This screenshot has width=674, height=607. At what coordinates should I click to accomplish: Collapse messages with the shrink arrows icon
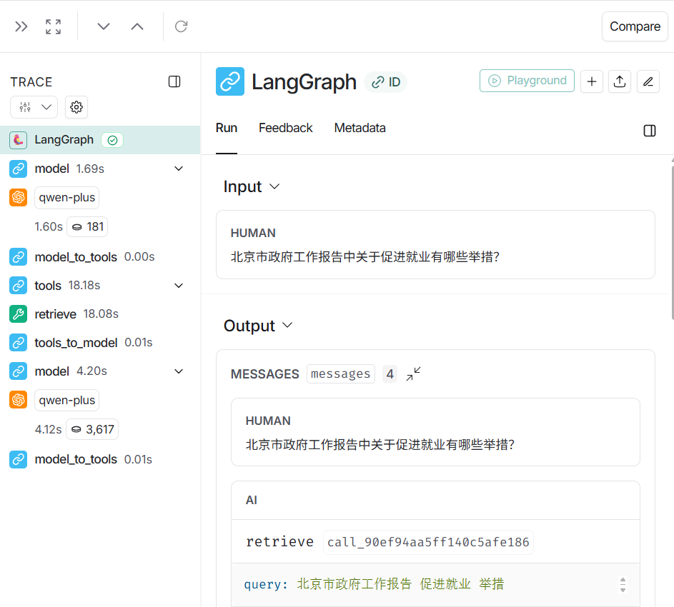[413, 373]
